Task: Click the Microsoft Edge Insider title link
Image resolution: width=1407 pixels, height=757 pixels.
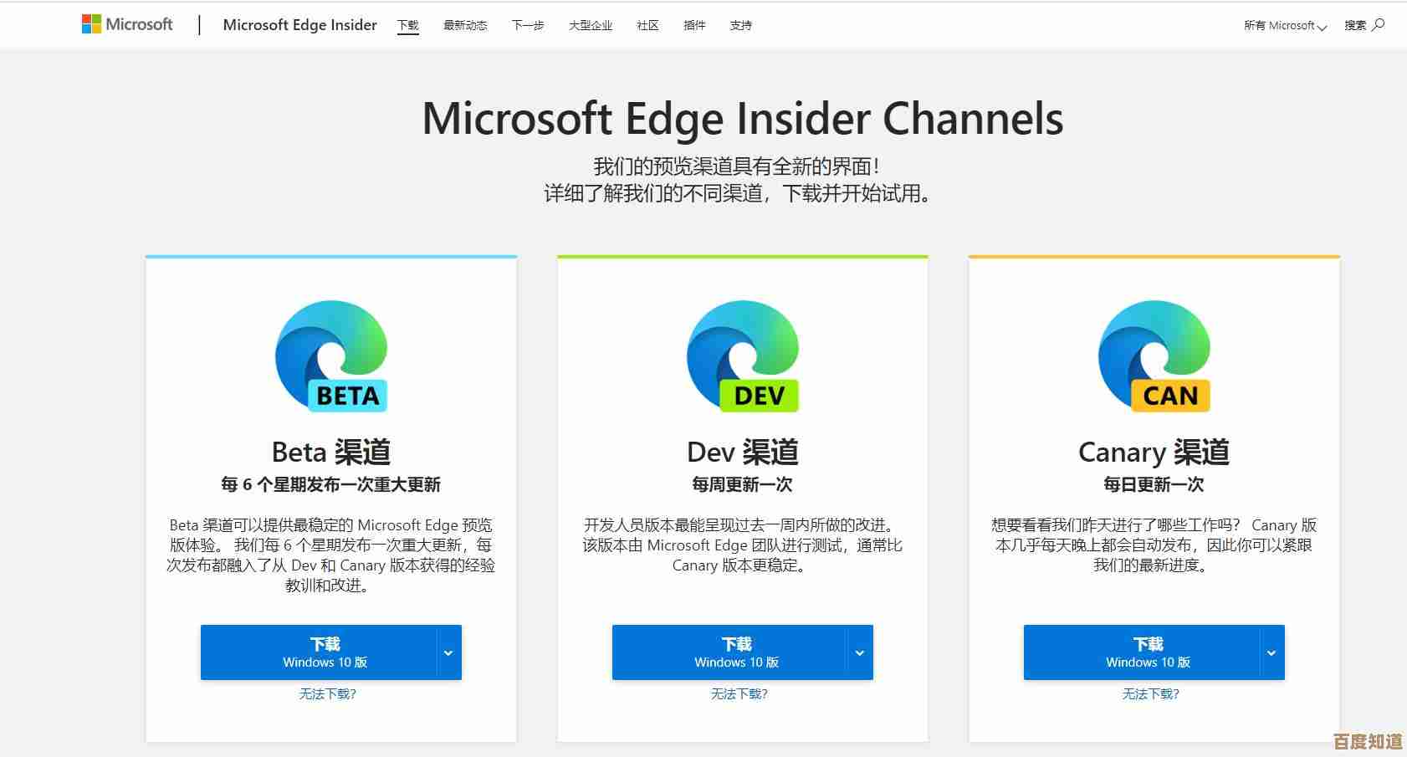Action: pyautogui.click(x=299, y=25)
